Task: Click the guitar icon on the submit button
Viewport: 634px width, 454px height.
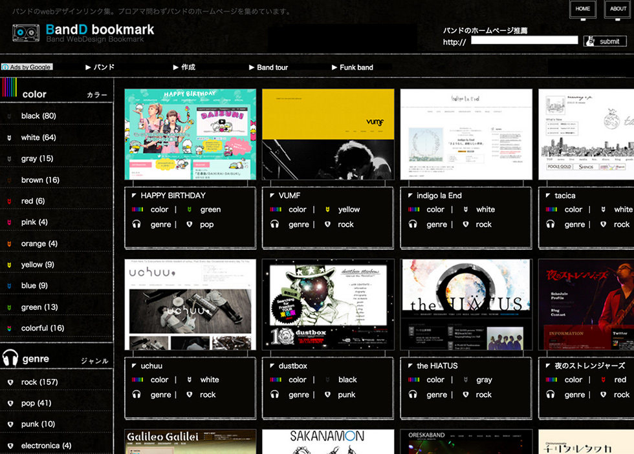Action: pyautogui.click(x=591, y=41)
